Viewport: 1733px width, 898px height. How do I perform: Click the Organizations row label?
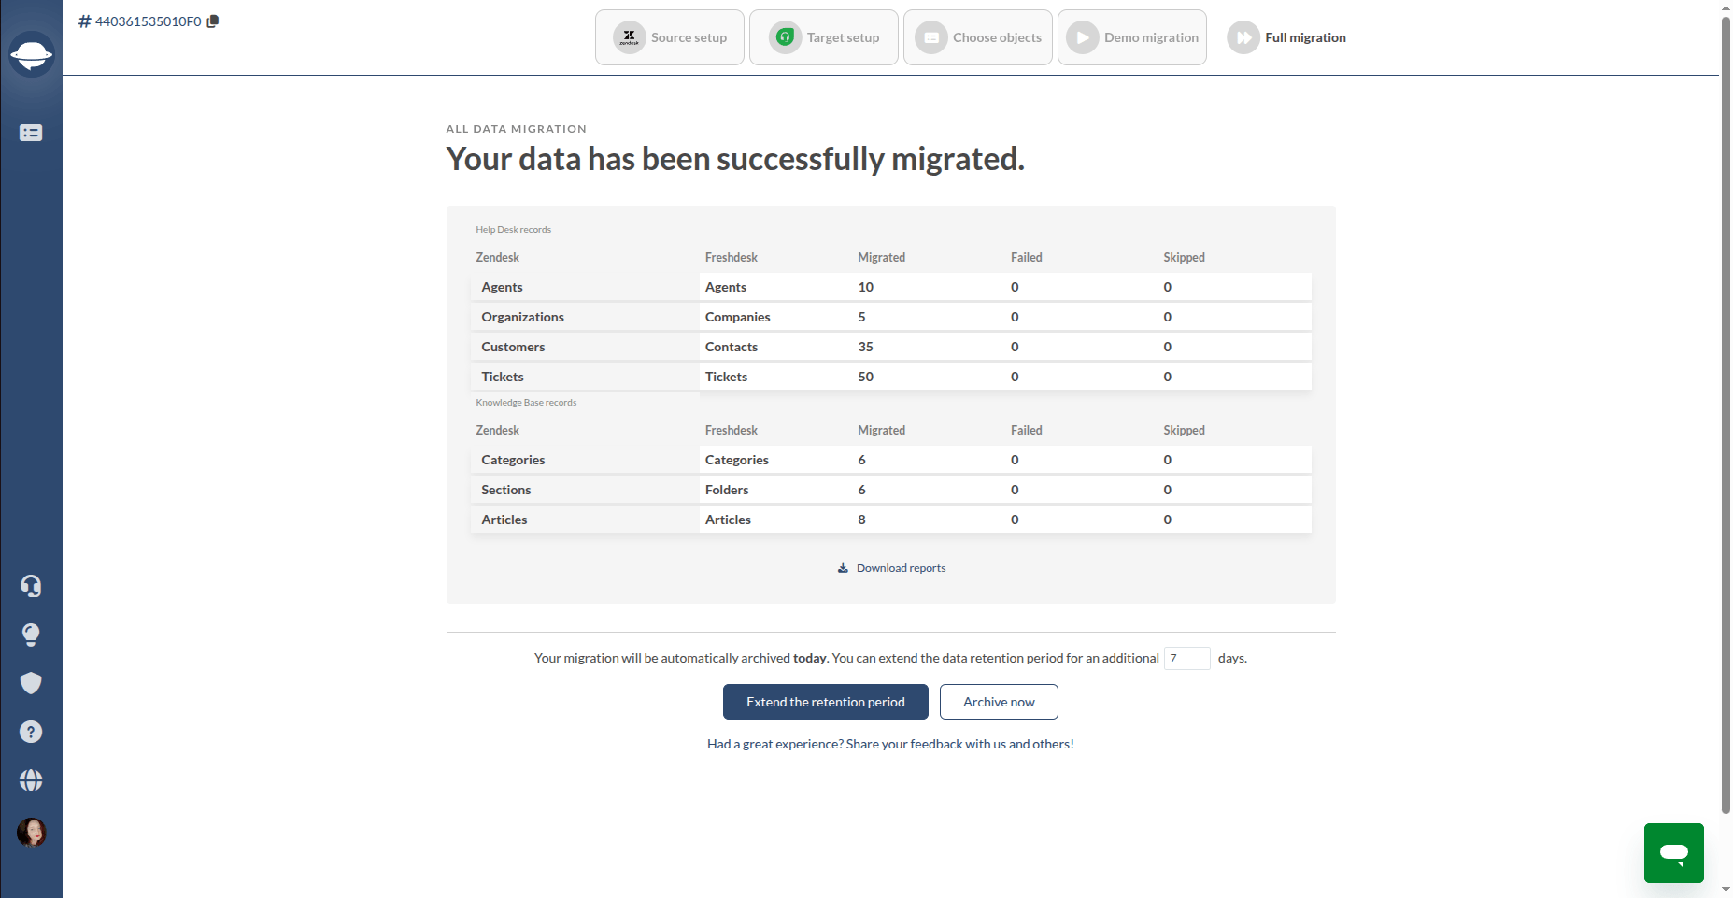pos(522,317)
